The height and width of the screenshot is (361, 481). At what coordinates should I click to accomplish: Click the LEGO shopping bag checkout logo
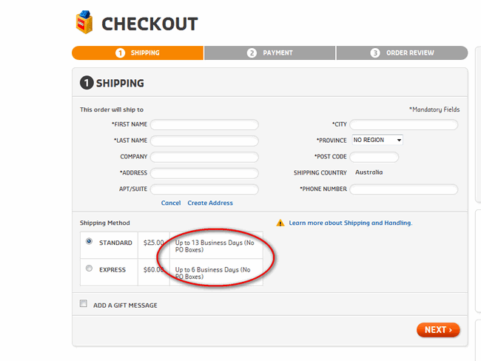point(85,23)
